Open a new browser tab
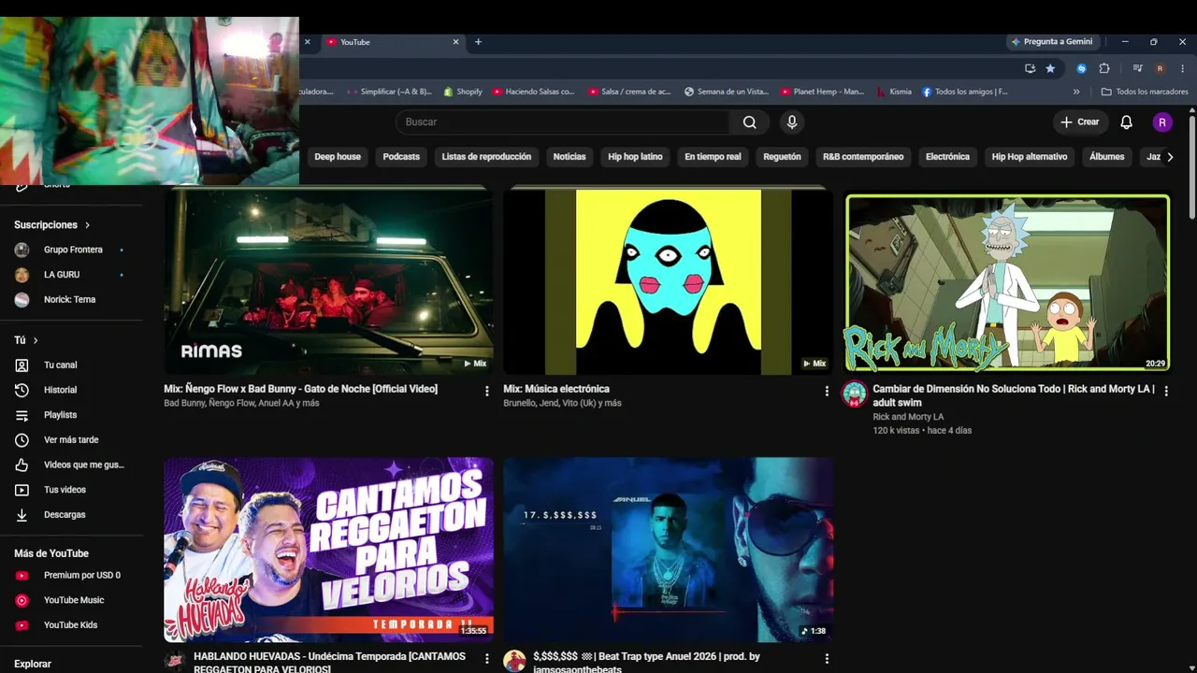The height and width of the screenshot is (673, 1197). tap(478, 42)
